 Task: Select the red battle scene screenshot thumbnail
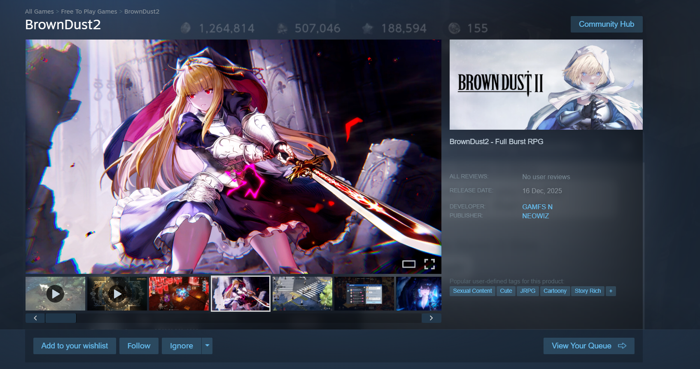179,294
